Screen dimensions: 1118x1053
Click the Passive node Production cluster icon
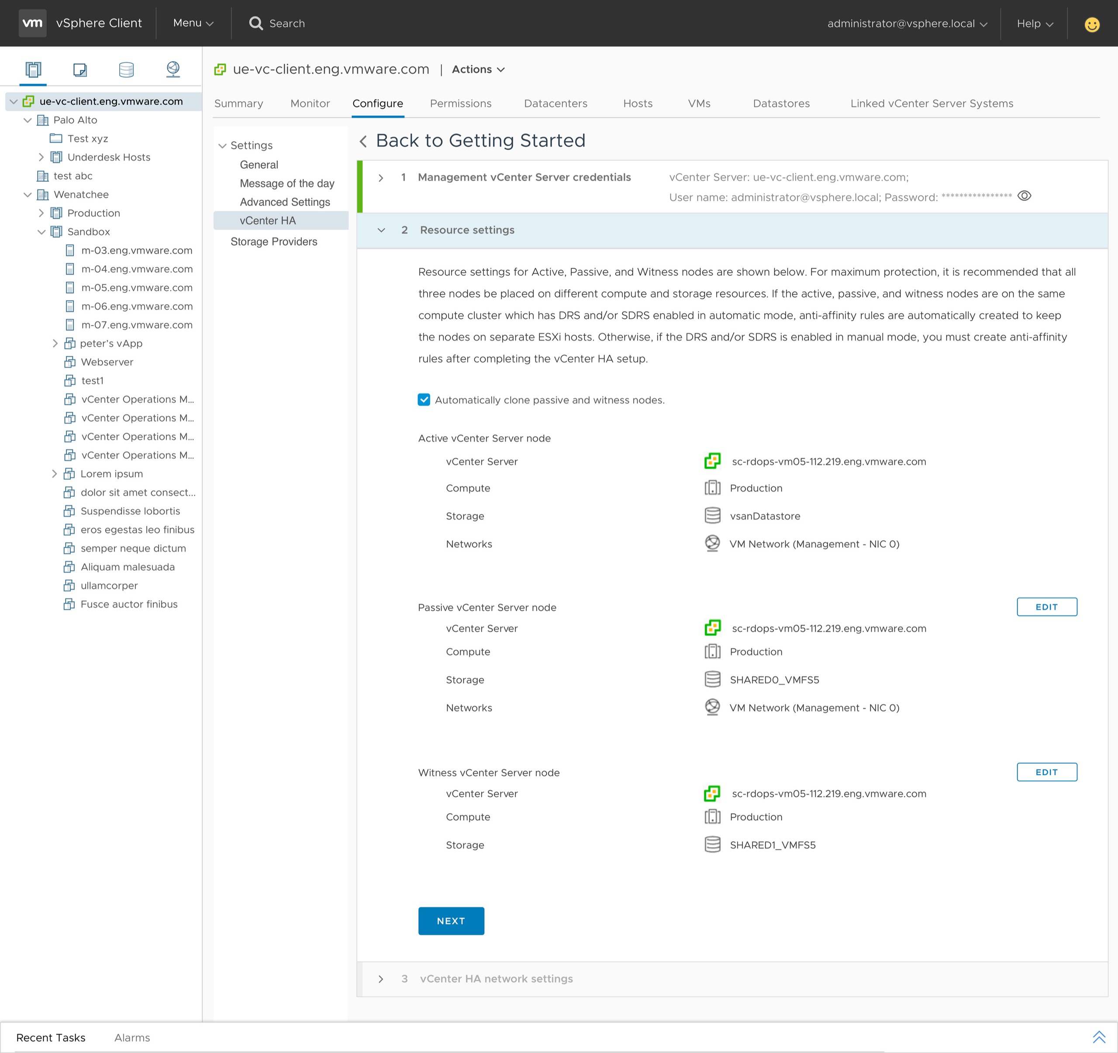pyautogui.click(x=713, y=651)
